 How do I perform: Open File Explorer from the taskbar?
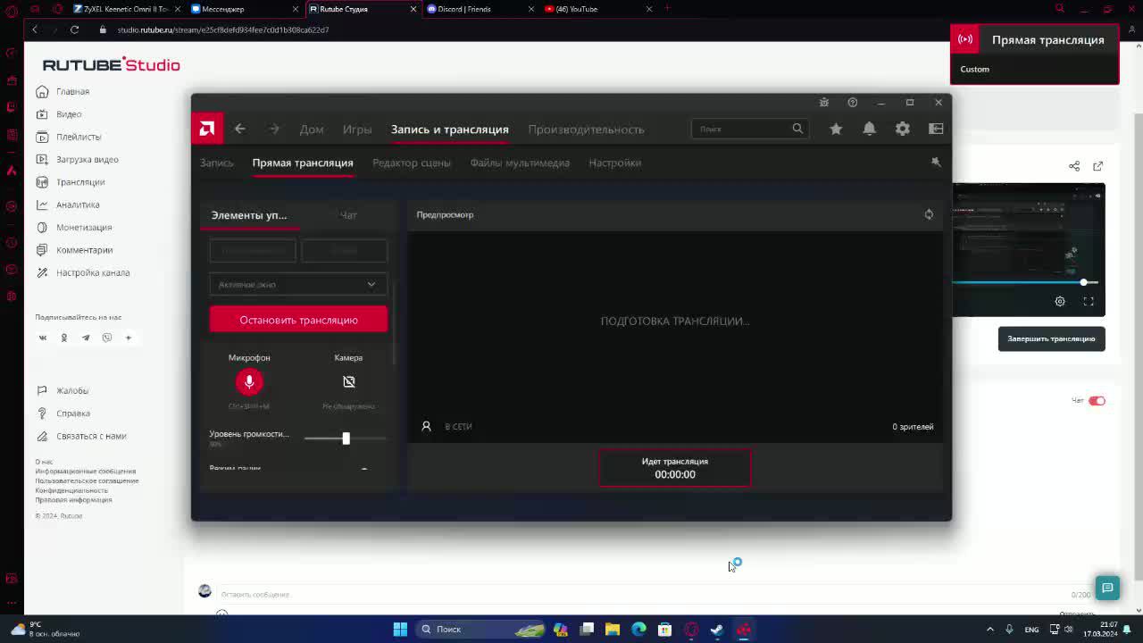pyautogui.click(x=613, y=630)
